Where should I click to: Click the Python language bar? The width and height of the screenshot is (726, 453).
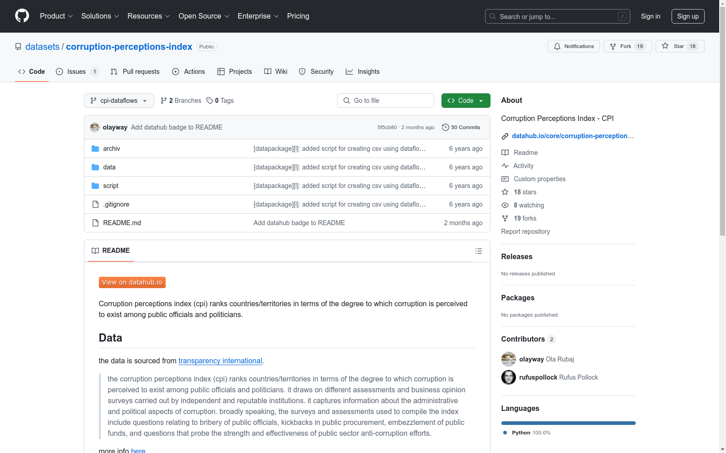[568, 423]
